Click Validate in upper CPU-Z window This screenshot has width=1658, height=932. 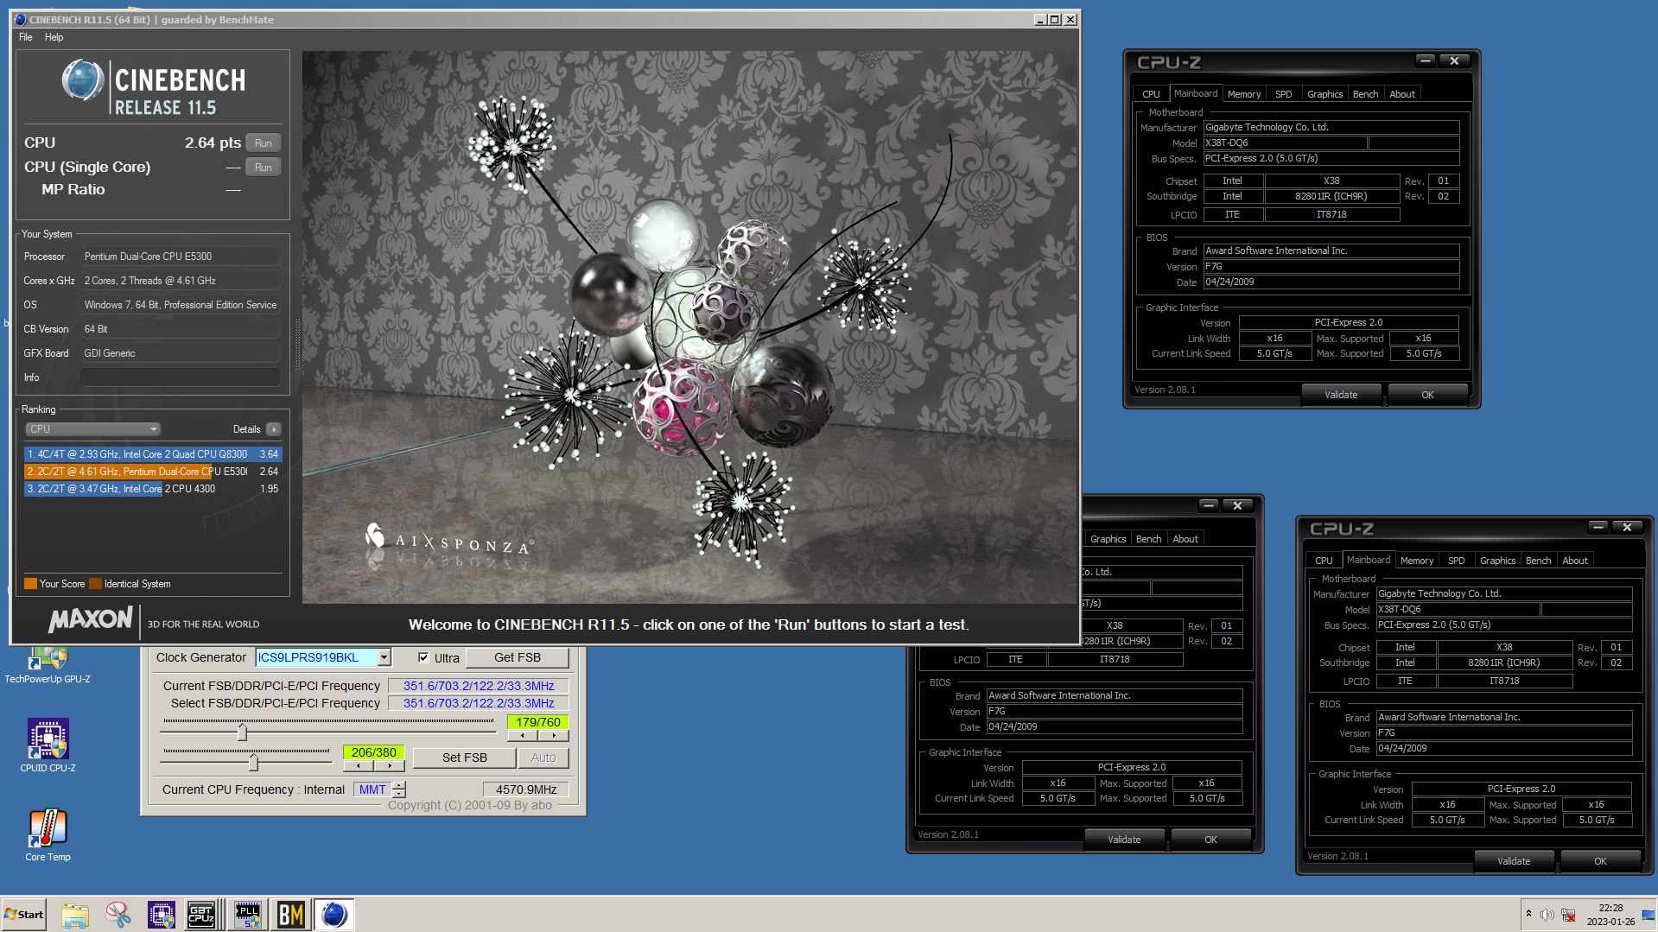click(1341, 395)
